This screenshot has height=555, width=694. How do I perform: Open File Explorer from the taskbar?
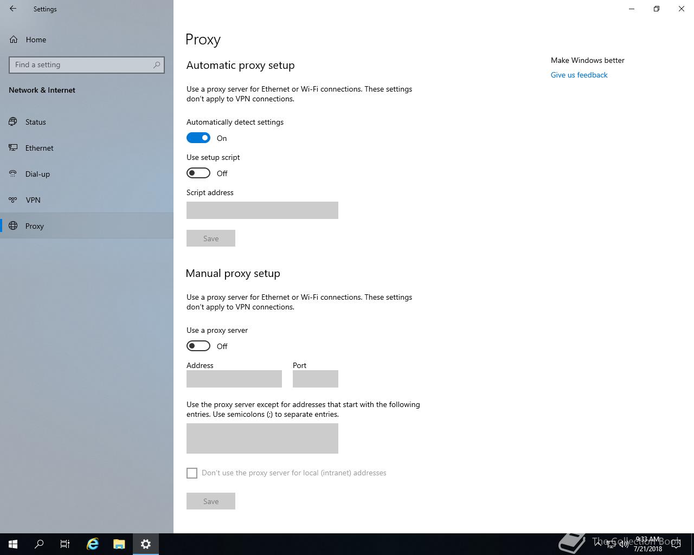click(119, 544)
